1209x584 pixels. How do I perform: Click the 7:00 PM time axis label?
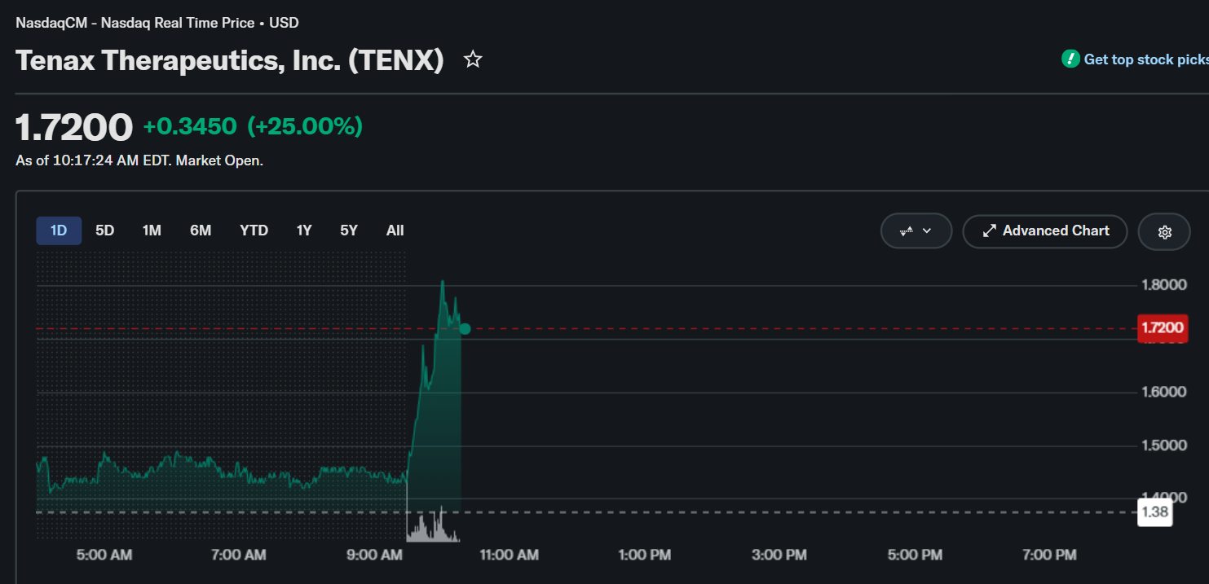1050,555
